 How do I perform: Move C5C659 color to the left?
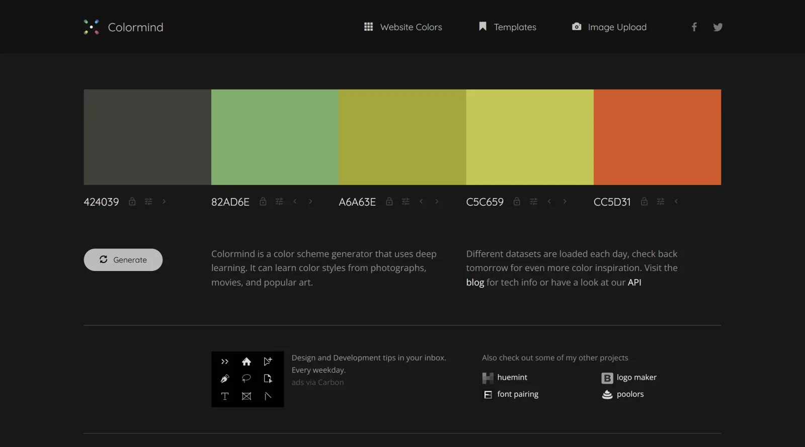coord(549,202)
